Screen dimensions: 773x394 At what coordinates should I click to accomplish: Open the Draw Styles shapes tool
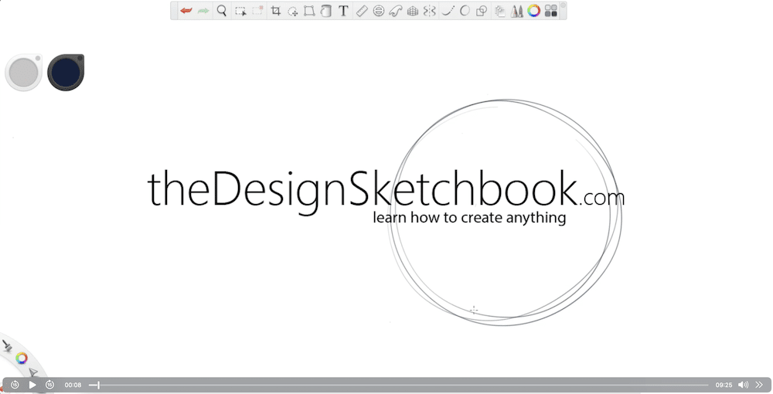pos(482,11)
